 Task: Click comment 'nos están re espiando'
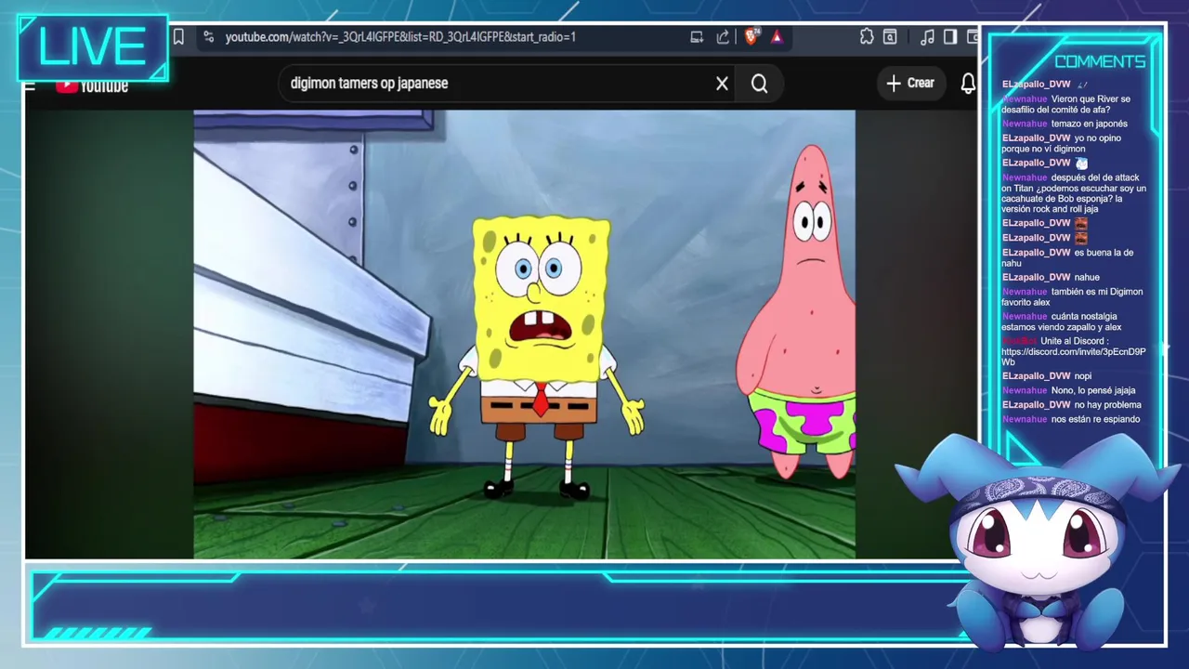pyautogui.click(x=1095, y=419)
